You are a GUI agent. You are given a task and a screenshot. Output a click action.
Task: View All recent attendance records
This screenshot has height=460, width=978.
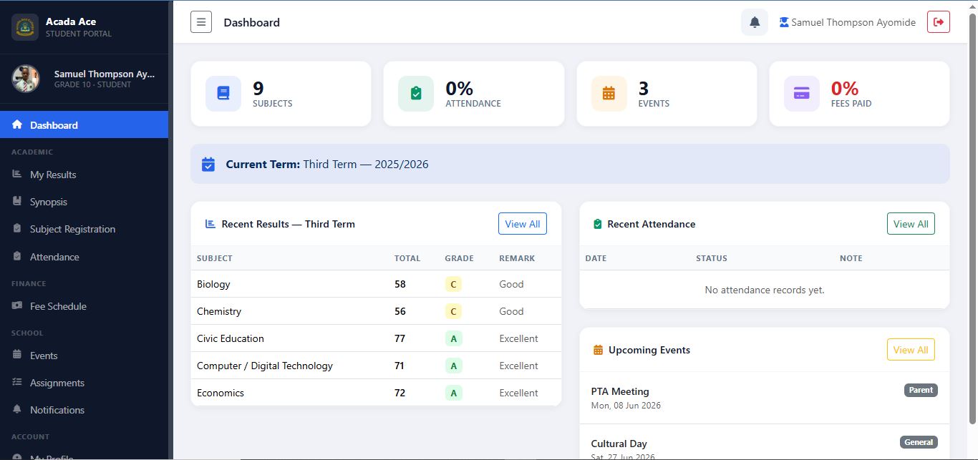tap(911, 224)
